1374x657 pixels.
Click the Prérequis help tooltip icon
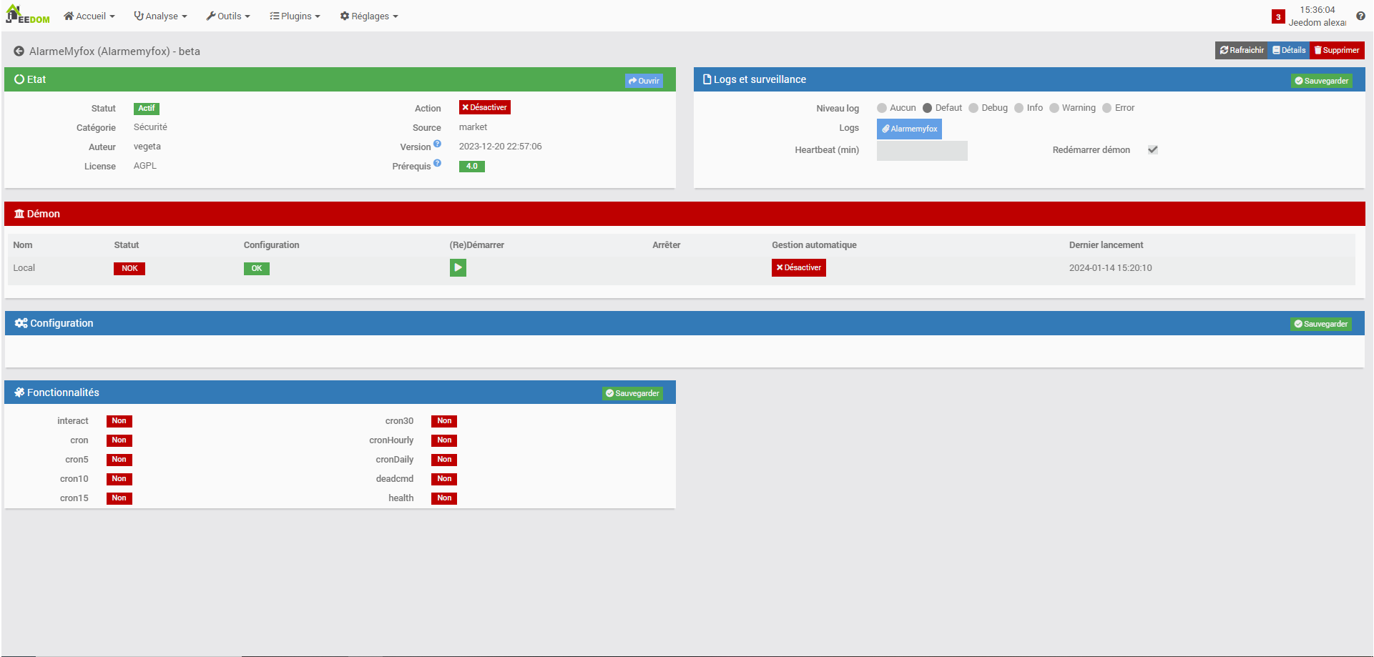point(437,163)
